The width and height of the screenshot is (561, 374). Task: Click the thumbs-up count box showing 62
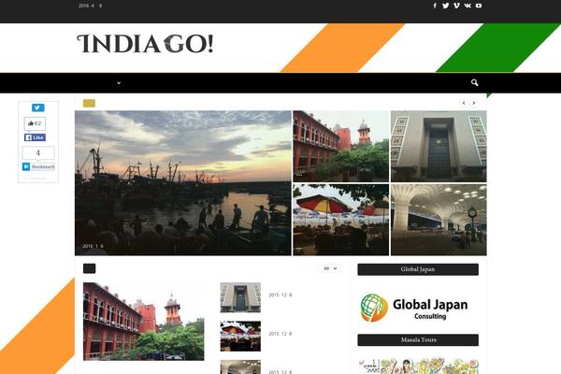tap(35, 123)
